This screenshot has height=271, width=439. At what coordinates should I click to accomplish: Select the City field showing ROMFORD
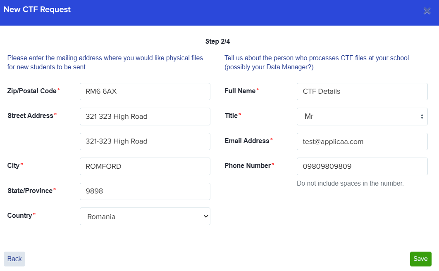pos(145,166)
